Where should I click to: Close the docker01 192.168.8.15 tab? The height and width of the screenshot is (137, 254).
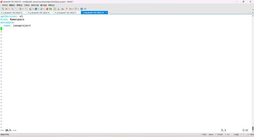point(25,13)
